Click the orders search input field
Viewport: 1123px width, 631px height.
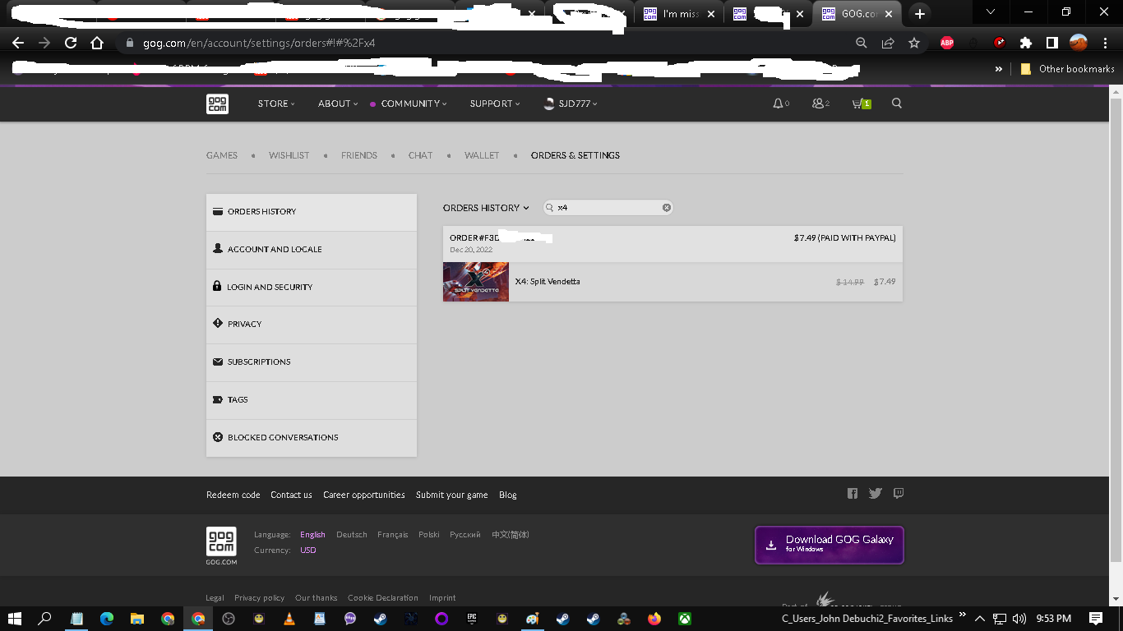pyautogui.click(x=608, y=208)
